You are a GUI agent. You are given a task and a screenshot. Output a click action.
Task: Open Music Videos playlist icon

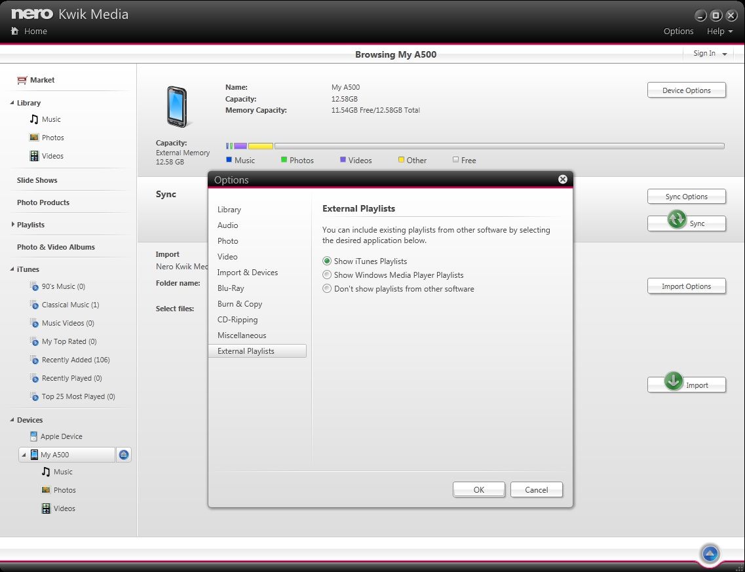pyautogui.click(x=33, y=323)
